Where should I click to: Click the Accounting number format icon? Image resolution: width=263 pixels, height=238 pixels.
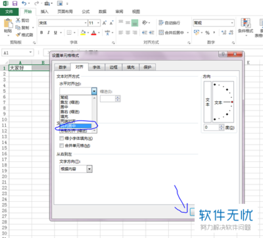pos(197,32)
